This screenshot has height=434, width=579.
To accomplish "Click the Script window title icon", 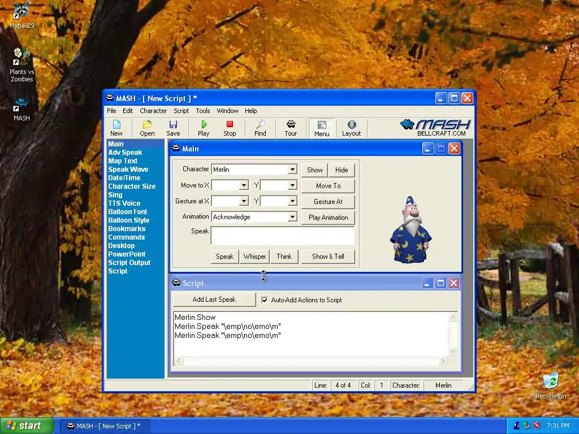I will (x=176, y=283).
